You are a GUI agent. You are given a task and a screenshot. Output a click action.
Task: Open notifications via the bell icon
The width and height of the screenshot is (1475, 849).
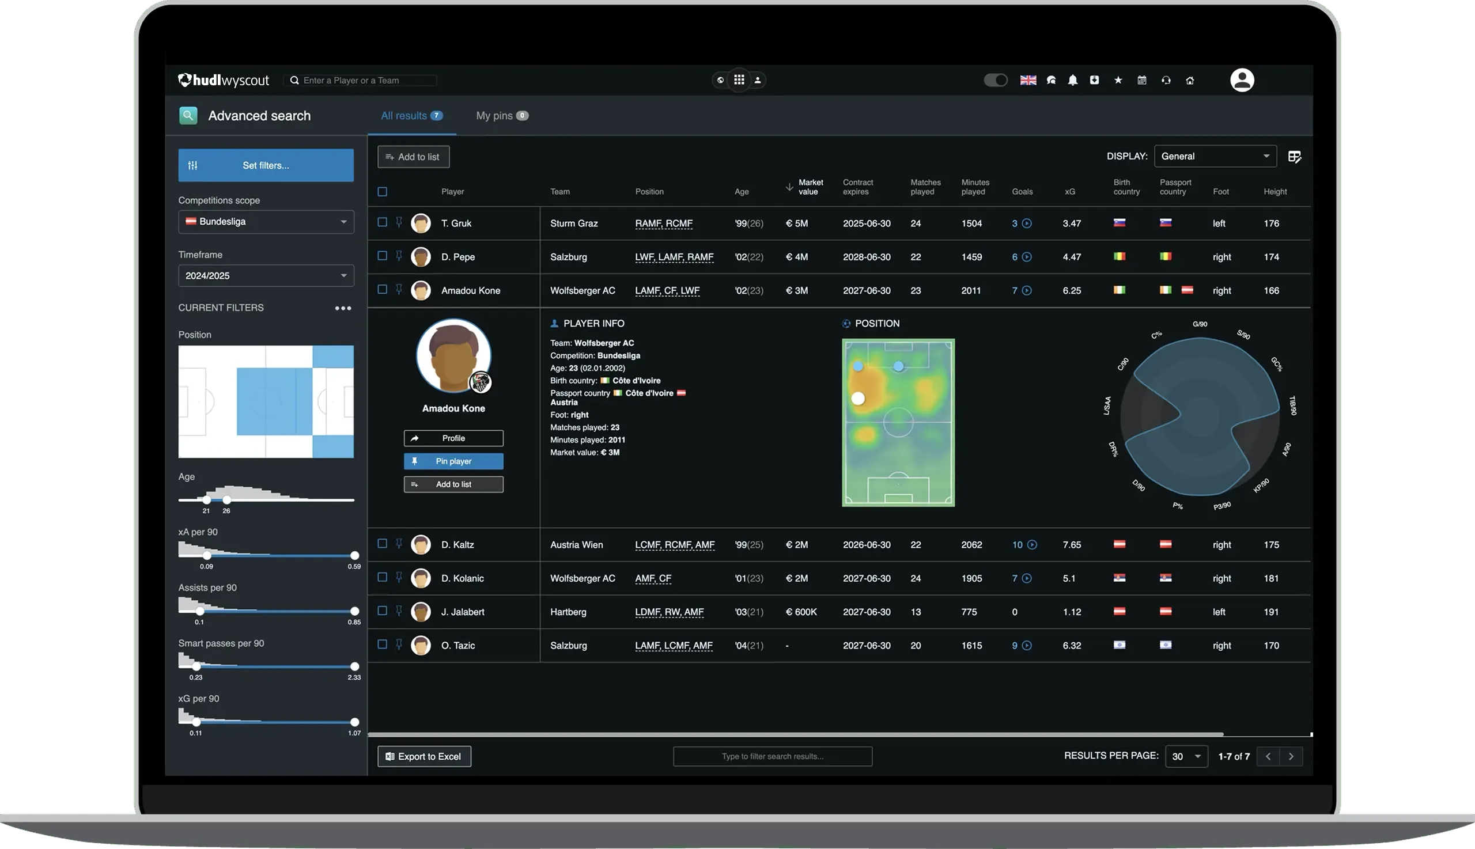pyautogui.click(x=1074, y=80)
